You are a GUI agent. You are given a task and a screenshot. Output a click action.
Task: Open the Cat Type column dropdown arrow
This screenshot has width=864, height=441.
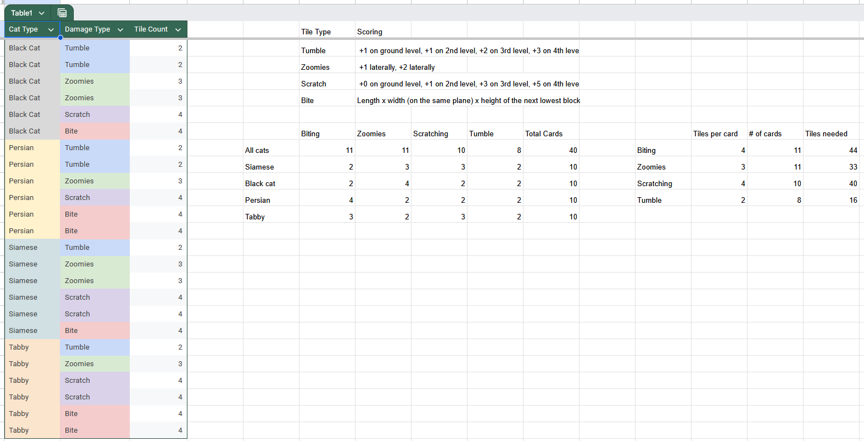coord(51,30)
